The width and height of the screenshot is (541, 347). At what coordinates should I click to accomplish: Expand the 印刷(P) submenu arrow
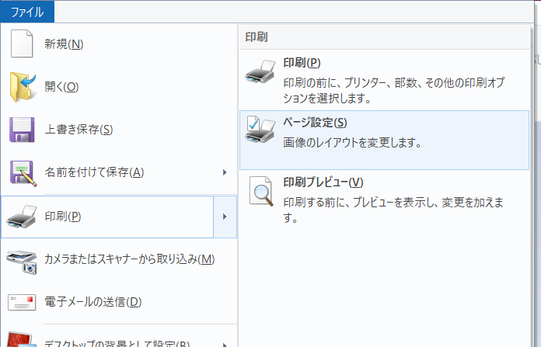[225, 217]
